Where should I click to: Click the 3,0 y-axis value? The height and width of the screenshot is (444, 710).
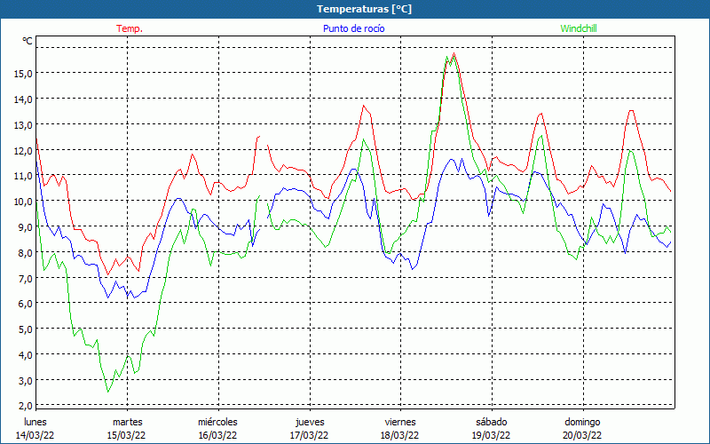tap(26, 381)
